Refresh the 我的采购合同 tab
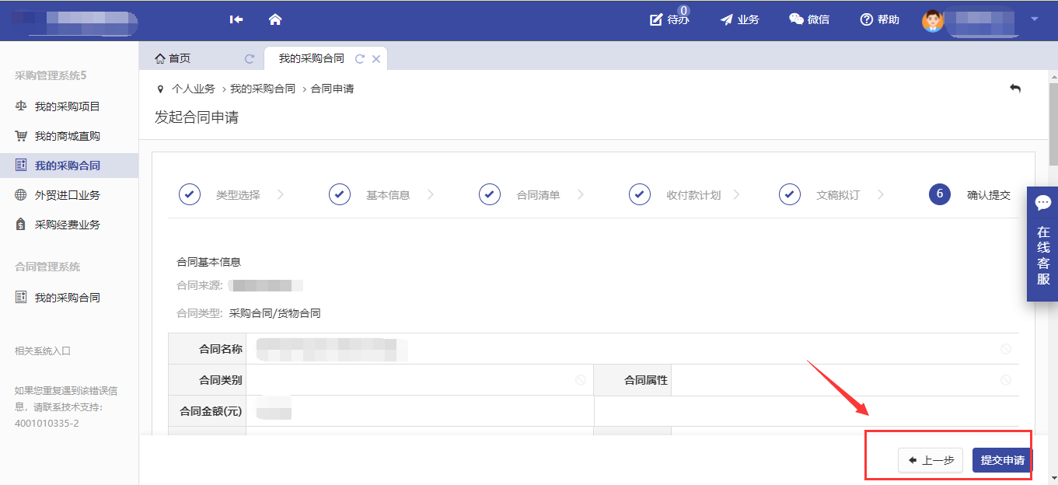This screenshot has width=1058, height=485. coord(359,58)
